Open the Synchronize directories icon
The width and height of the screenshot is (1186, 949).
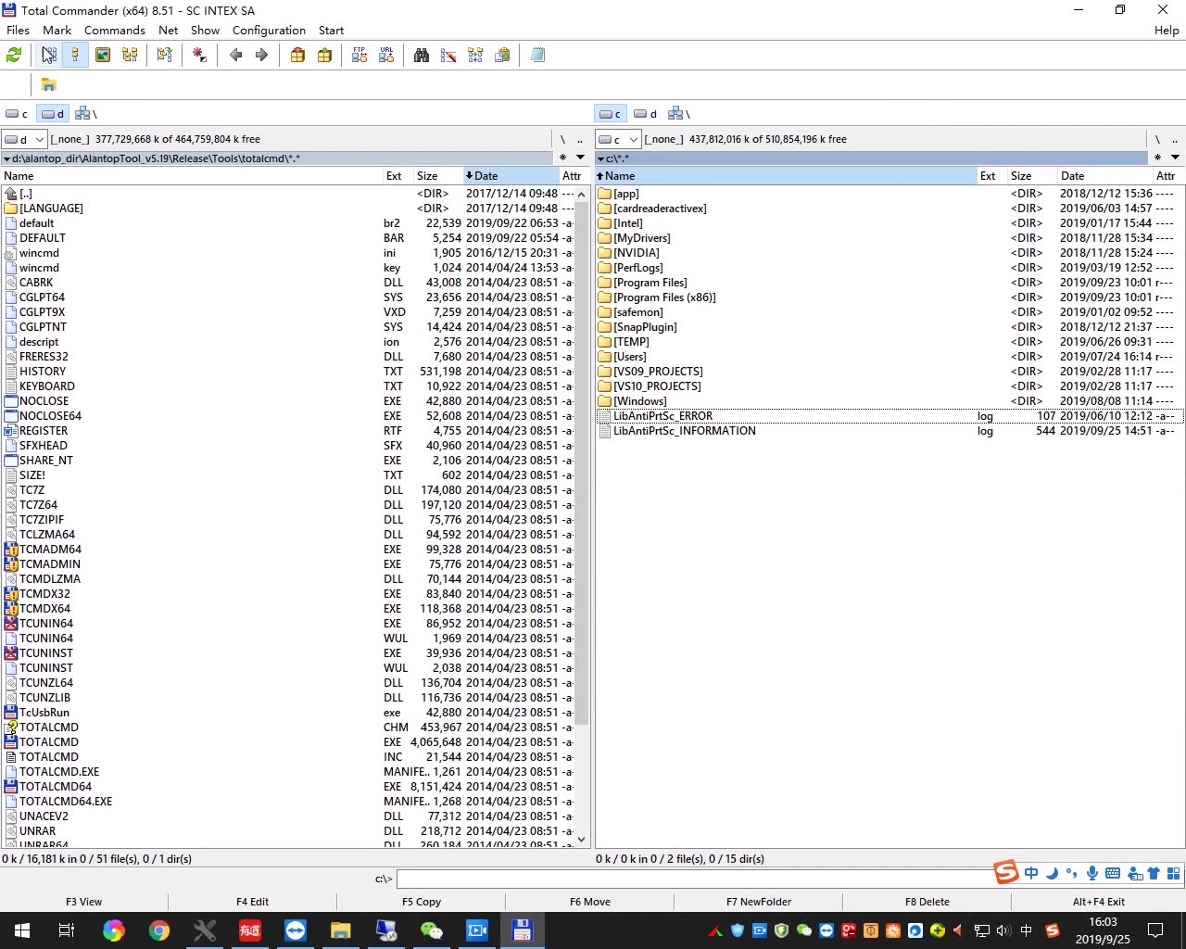point(475,56)
